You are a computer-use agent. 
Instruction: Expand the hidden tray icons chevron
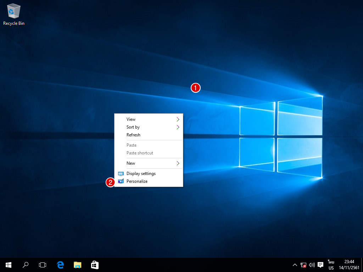click(295, 265)
